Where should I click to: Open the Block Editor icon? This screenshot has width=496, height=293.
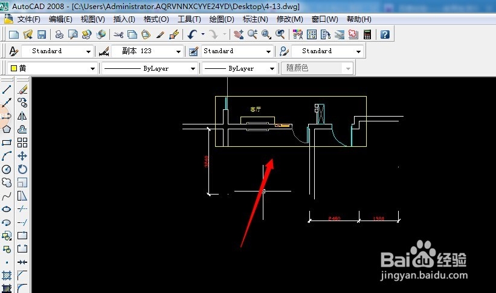click(174, 34)
